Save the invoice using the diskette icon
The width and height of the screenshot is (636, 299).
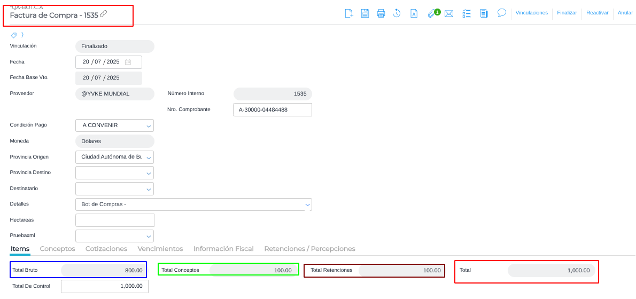[365, 13]
